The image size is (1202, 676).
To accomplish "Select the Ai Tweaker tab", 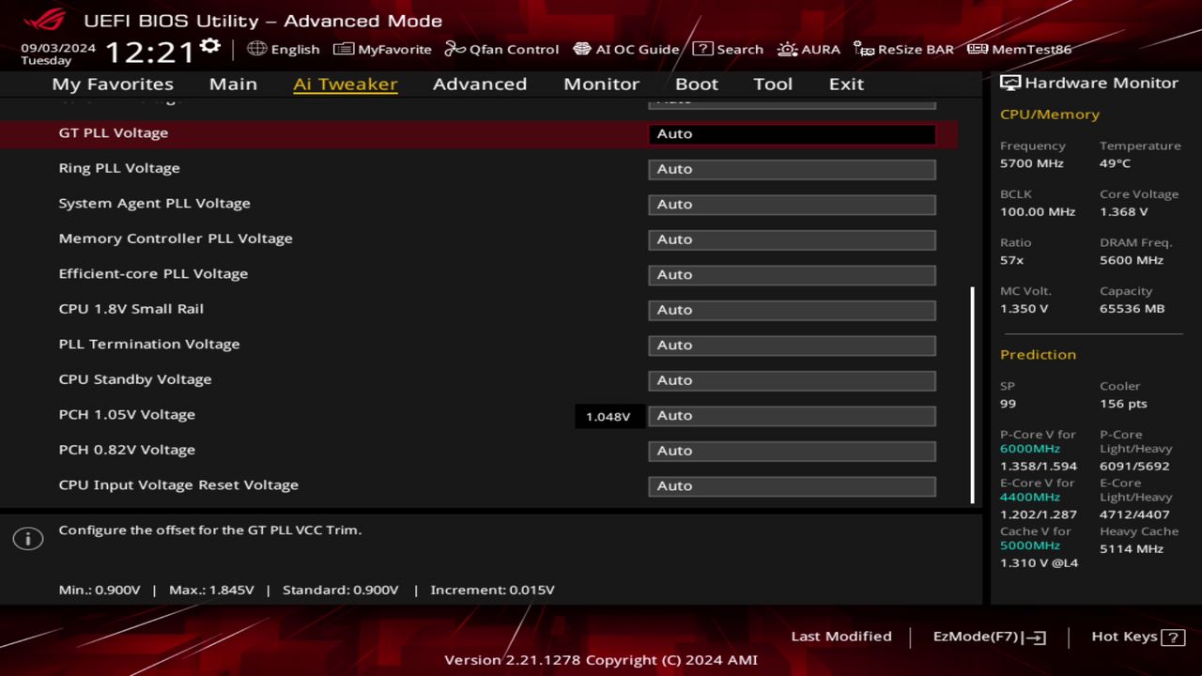I will [345, 84].
